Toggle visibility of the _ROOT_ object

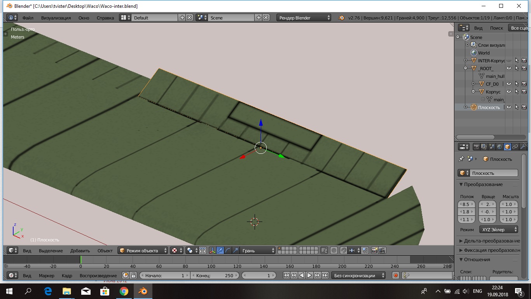pos(508,68)
